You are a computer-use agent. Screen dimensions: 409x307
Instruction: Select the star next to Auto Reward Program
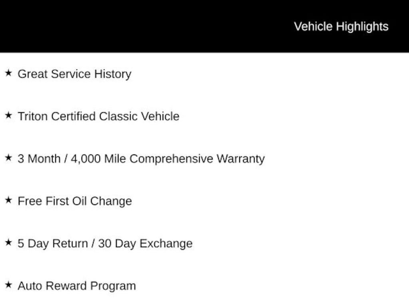8,285
